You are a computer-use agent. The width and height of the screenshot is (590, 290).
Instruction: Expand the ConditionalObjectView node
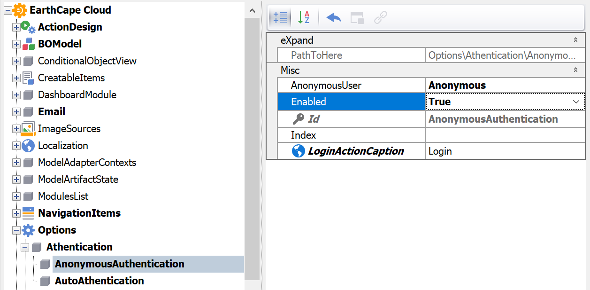(16, 61)
